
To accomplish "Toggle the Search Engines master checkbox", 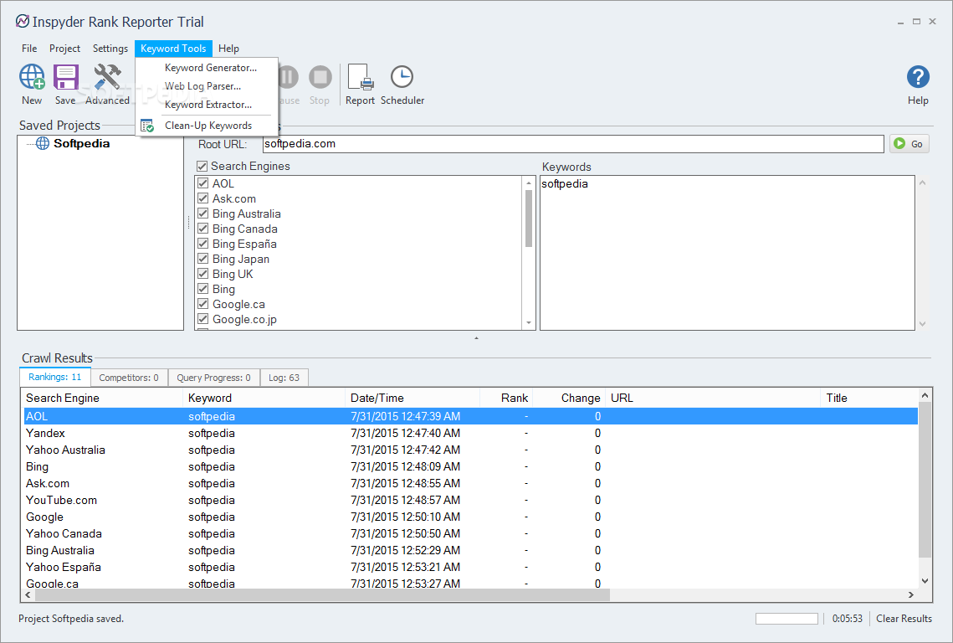I will pyautogui.click(x=202, y=166).
